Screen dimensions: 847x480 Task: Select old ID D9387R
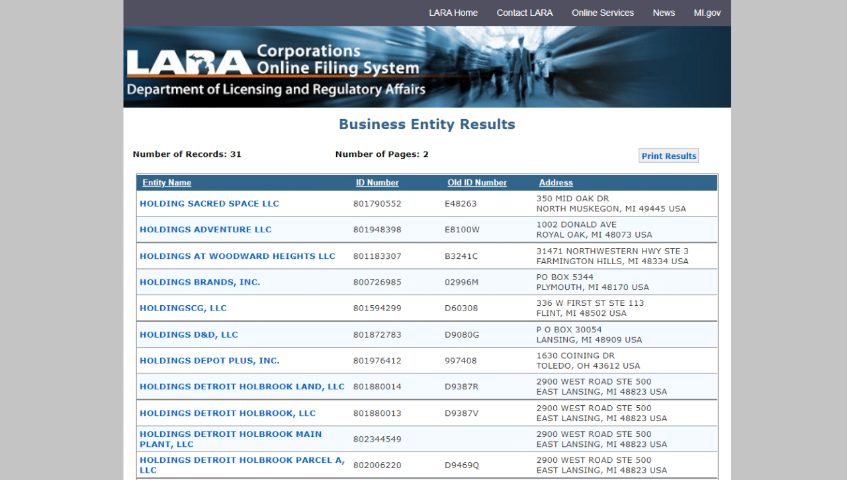pos(461,387)
